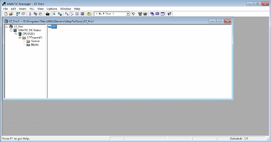Click the SIMATIC 300 Station rack icon
The image size is (271, 142).
pyautogui.click(x=15, y=30)
